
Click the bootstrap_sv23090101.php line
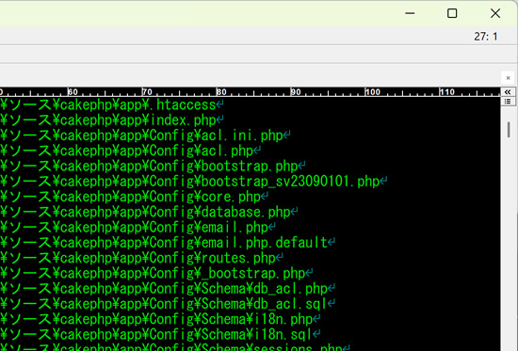click(194, 182)
